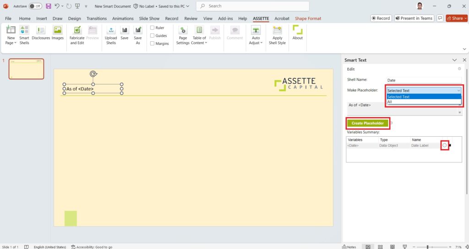Open Table of Content menu
This screenshot has width=469, height=249.
[x=199, y=35]
